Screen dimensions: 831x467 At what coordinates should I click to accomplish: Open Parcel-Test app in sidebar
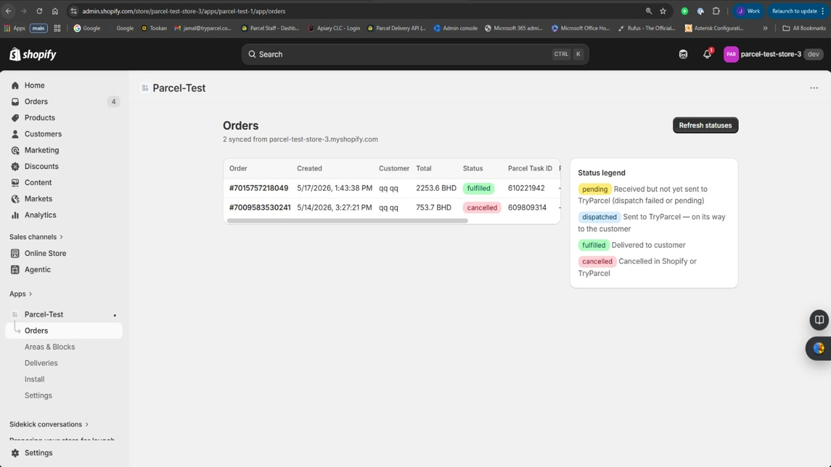click(44, 314)
